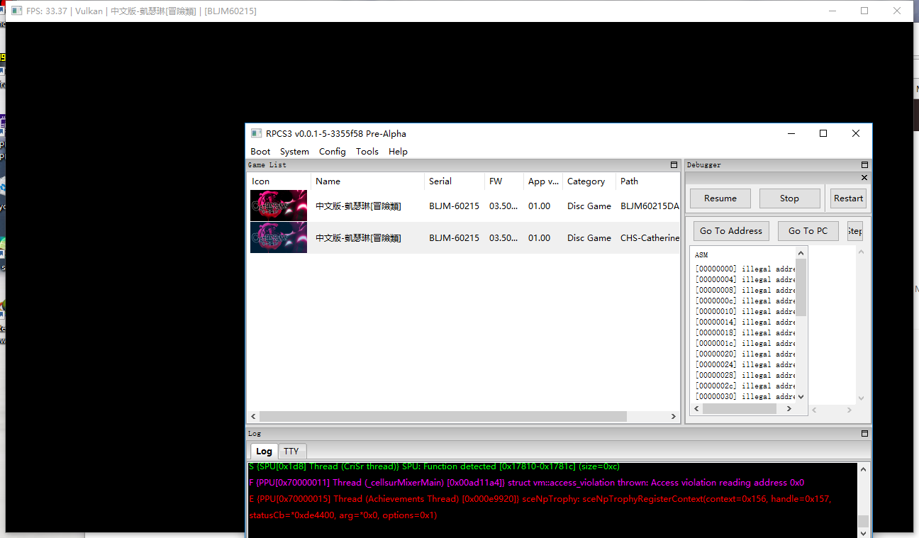Float the Debugger panel

point(864,165)
